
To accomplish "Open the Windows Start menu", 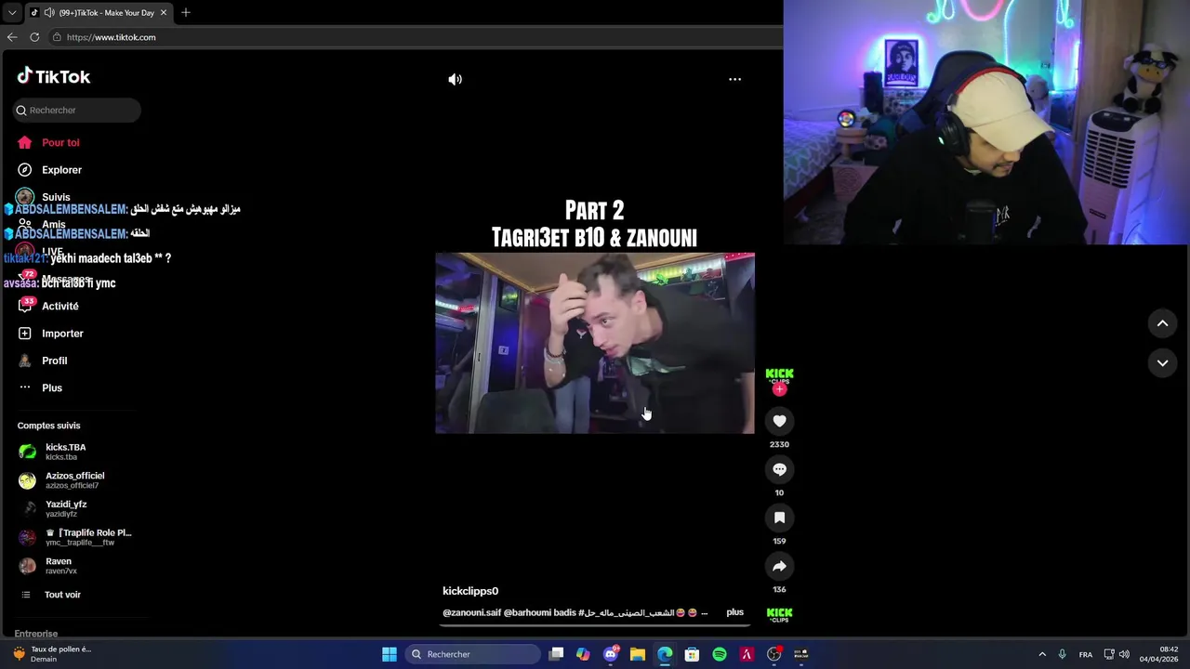I will 390,654.
